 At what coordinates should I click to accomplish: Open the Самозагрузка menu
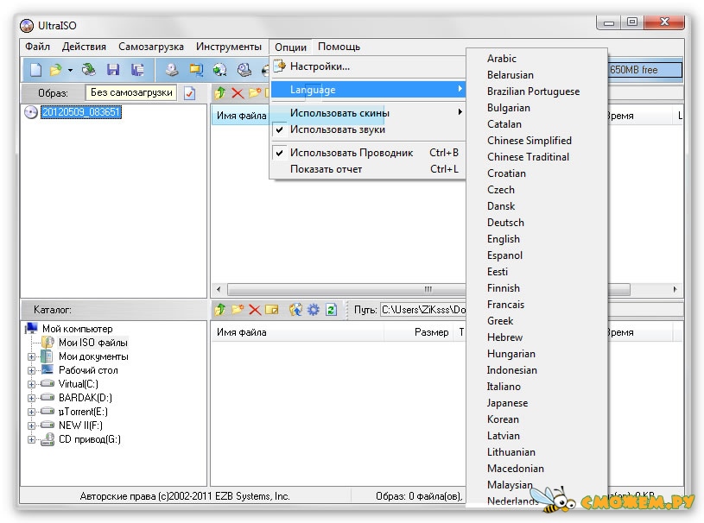(151, 47)
